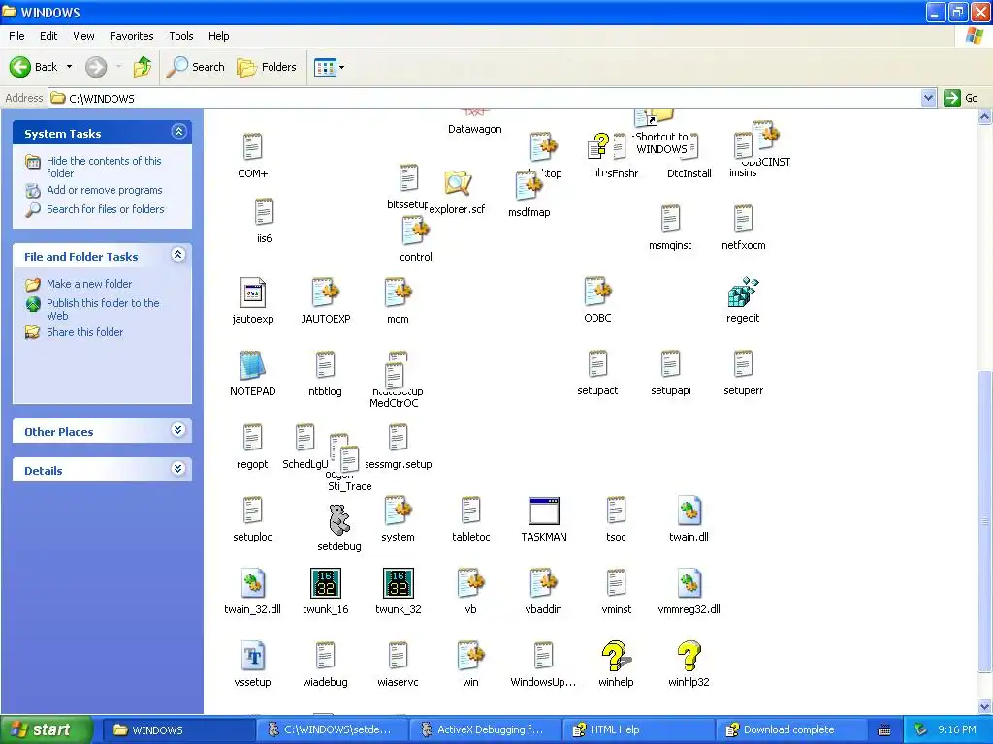Click Publish this folder to the Web

coord(103,309)
